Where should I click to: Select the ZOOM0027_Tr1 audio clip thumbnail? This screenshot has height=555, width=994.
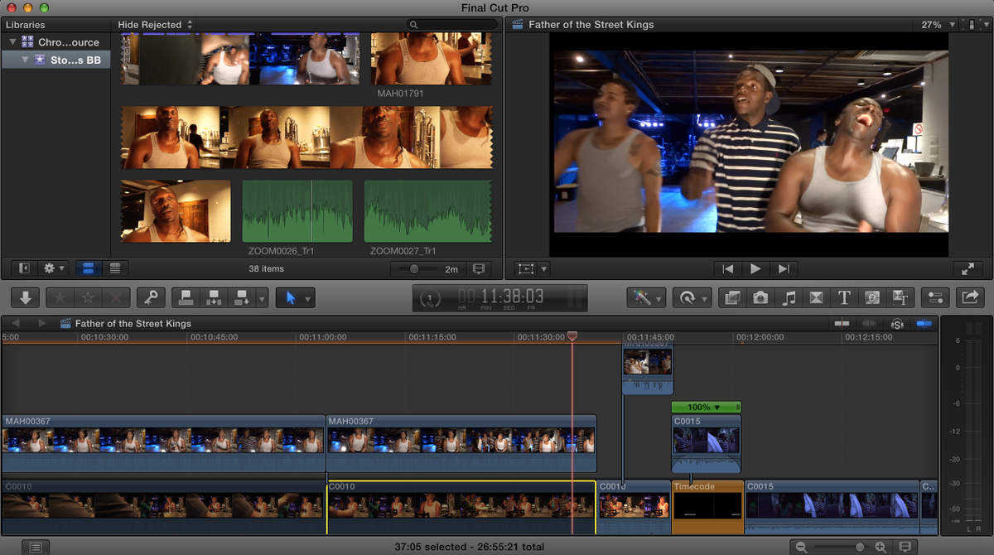427,211
